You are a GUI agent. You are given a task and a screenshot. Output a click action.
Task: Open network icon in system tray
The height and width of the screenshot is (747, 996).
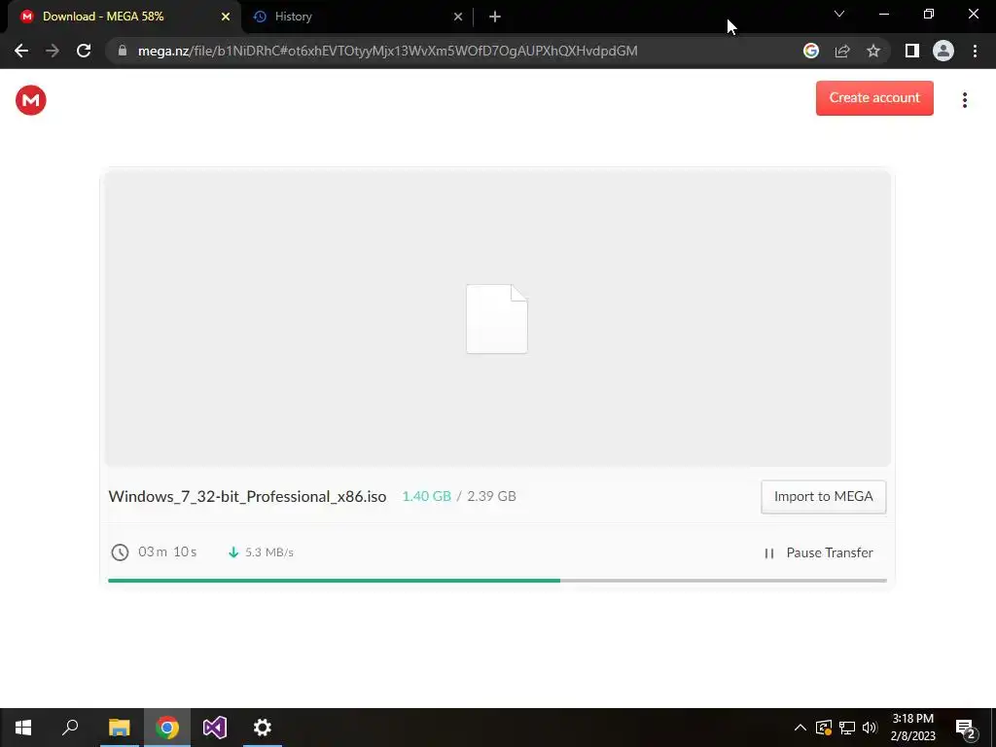point(847,728)
